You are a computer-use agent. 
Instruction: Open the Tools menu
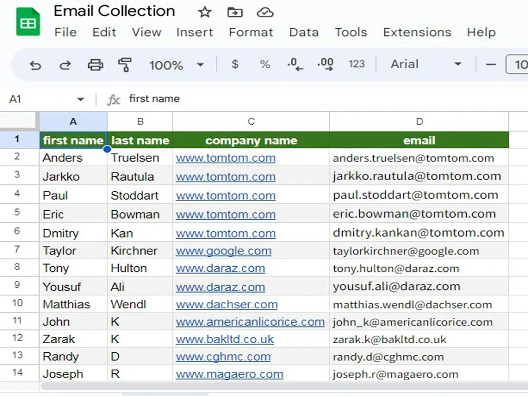coord(351,32)
